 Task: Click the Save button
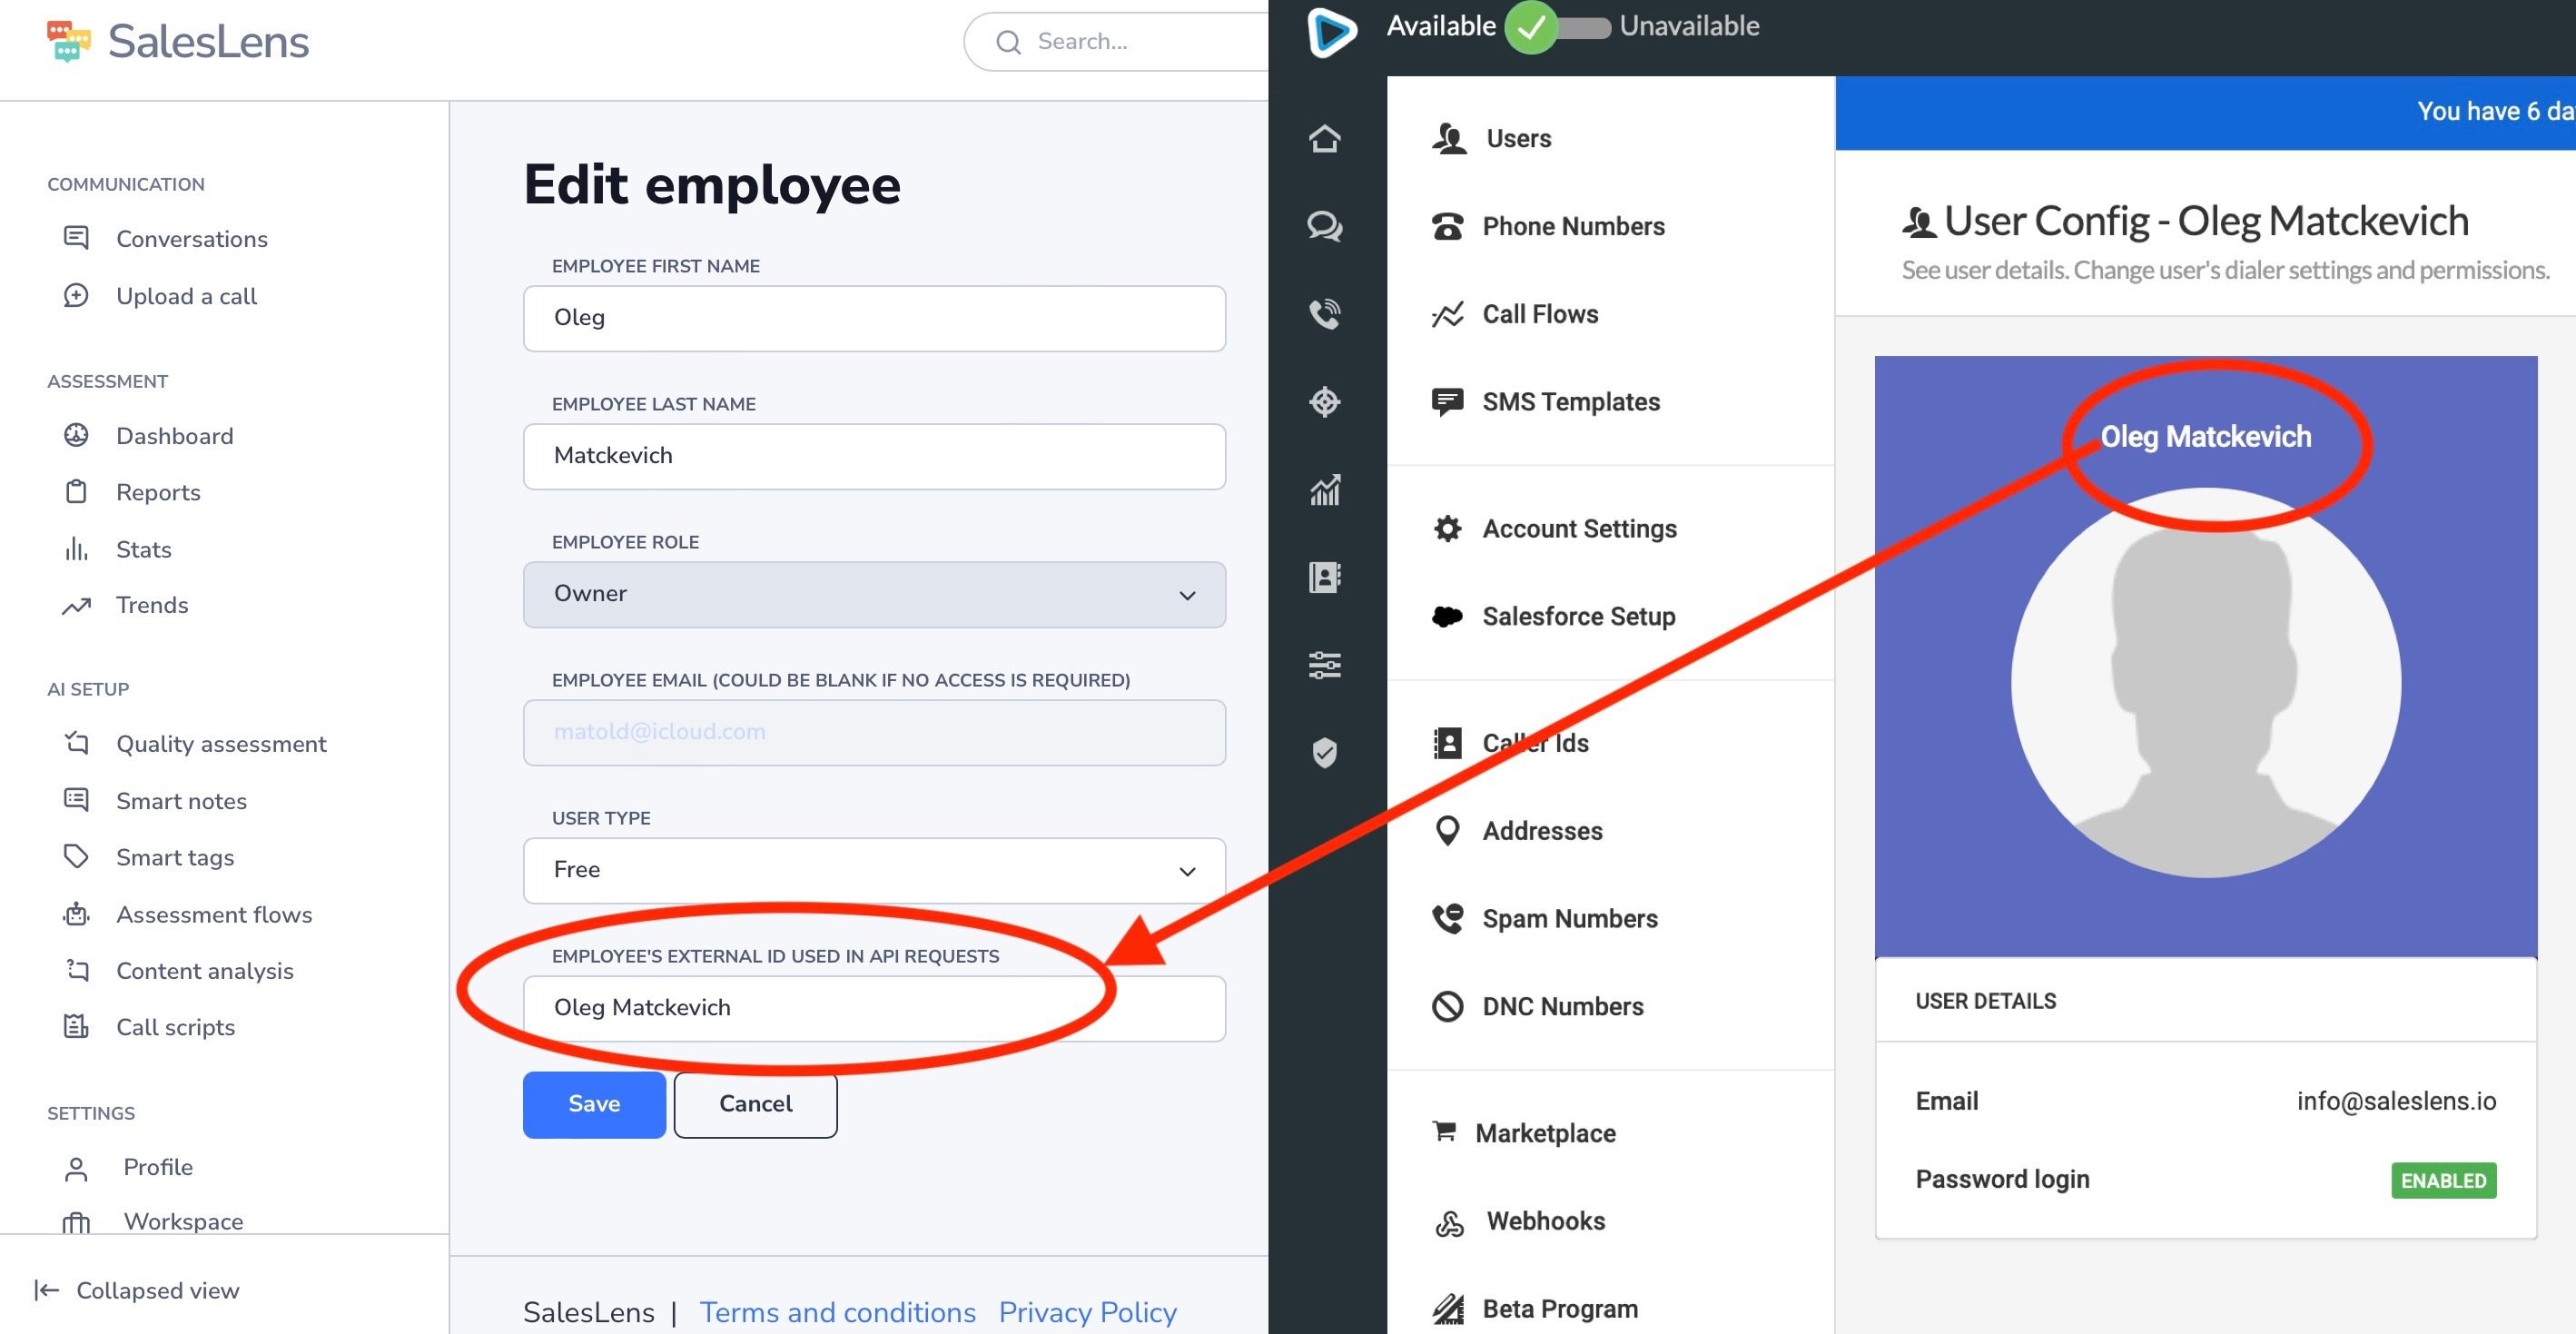tap(593, 1104)
